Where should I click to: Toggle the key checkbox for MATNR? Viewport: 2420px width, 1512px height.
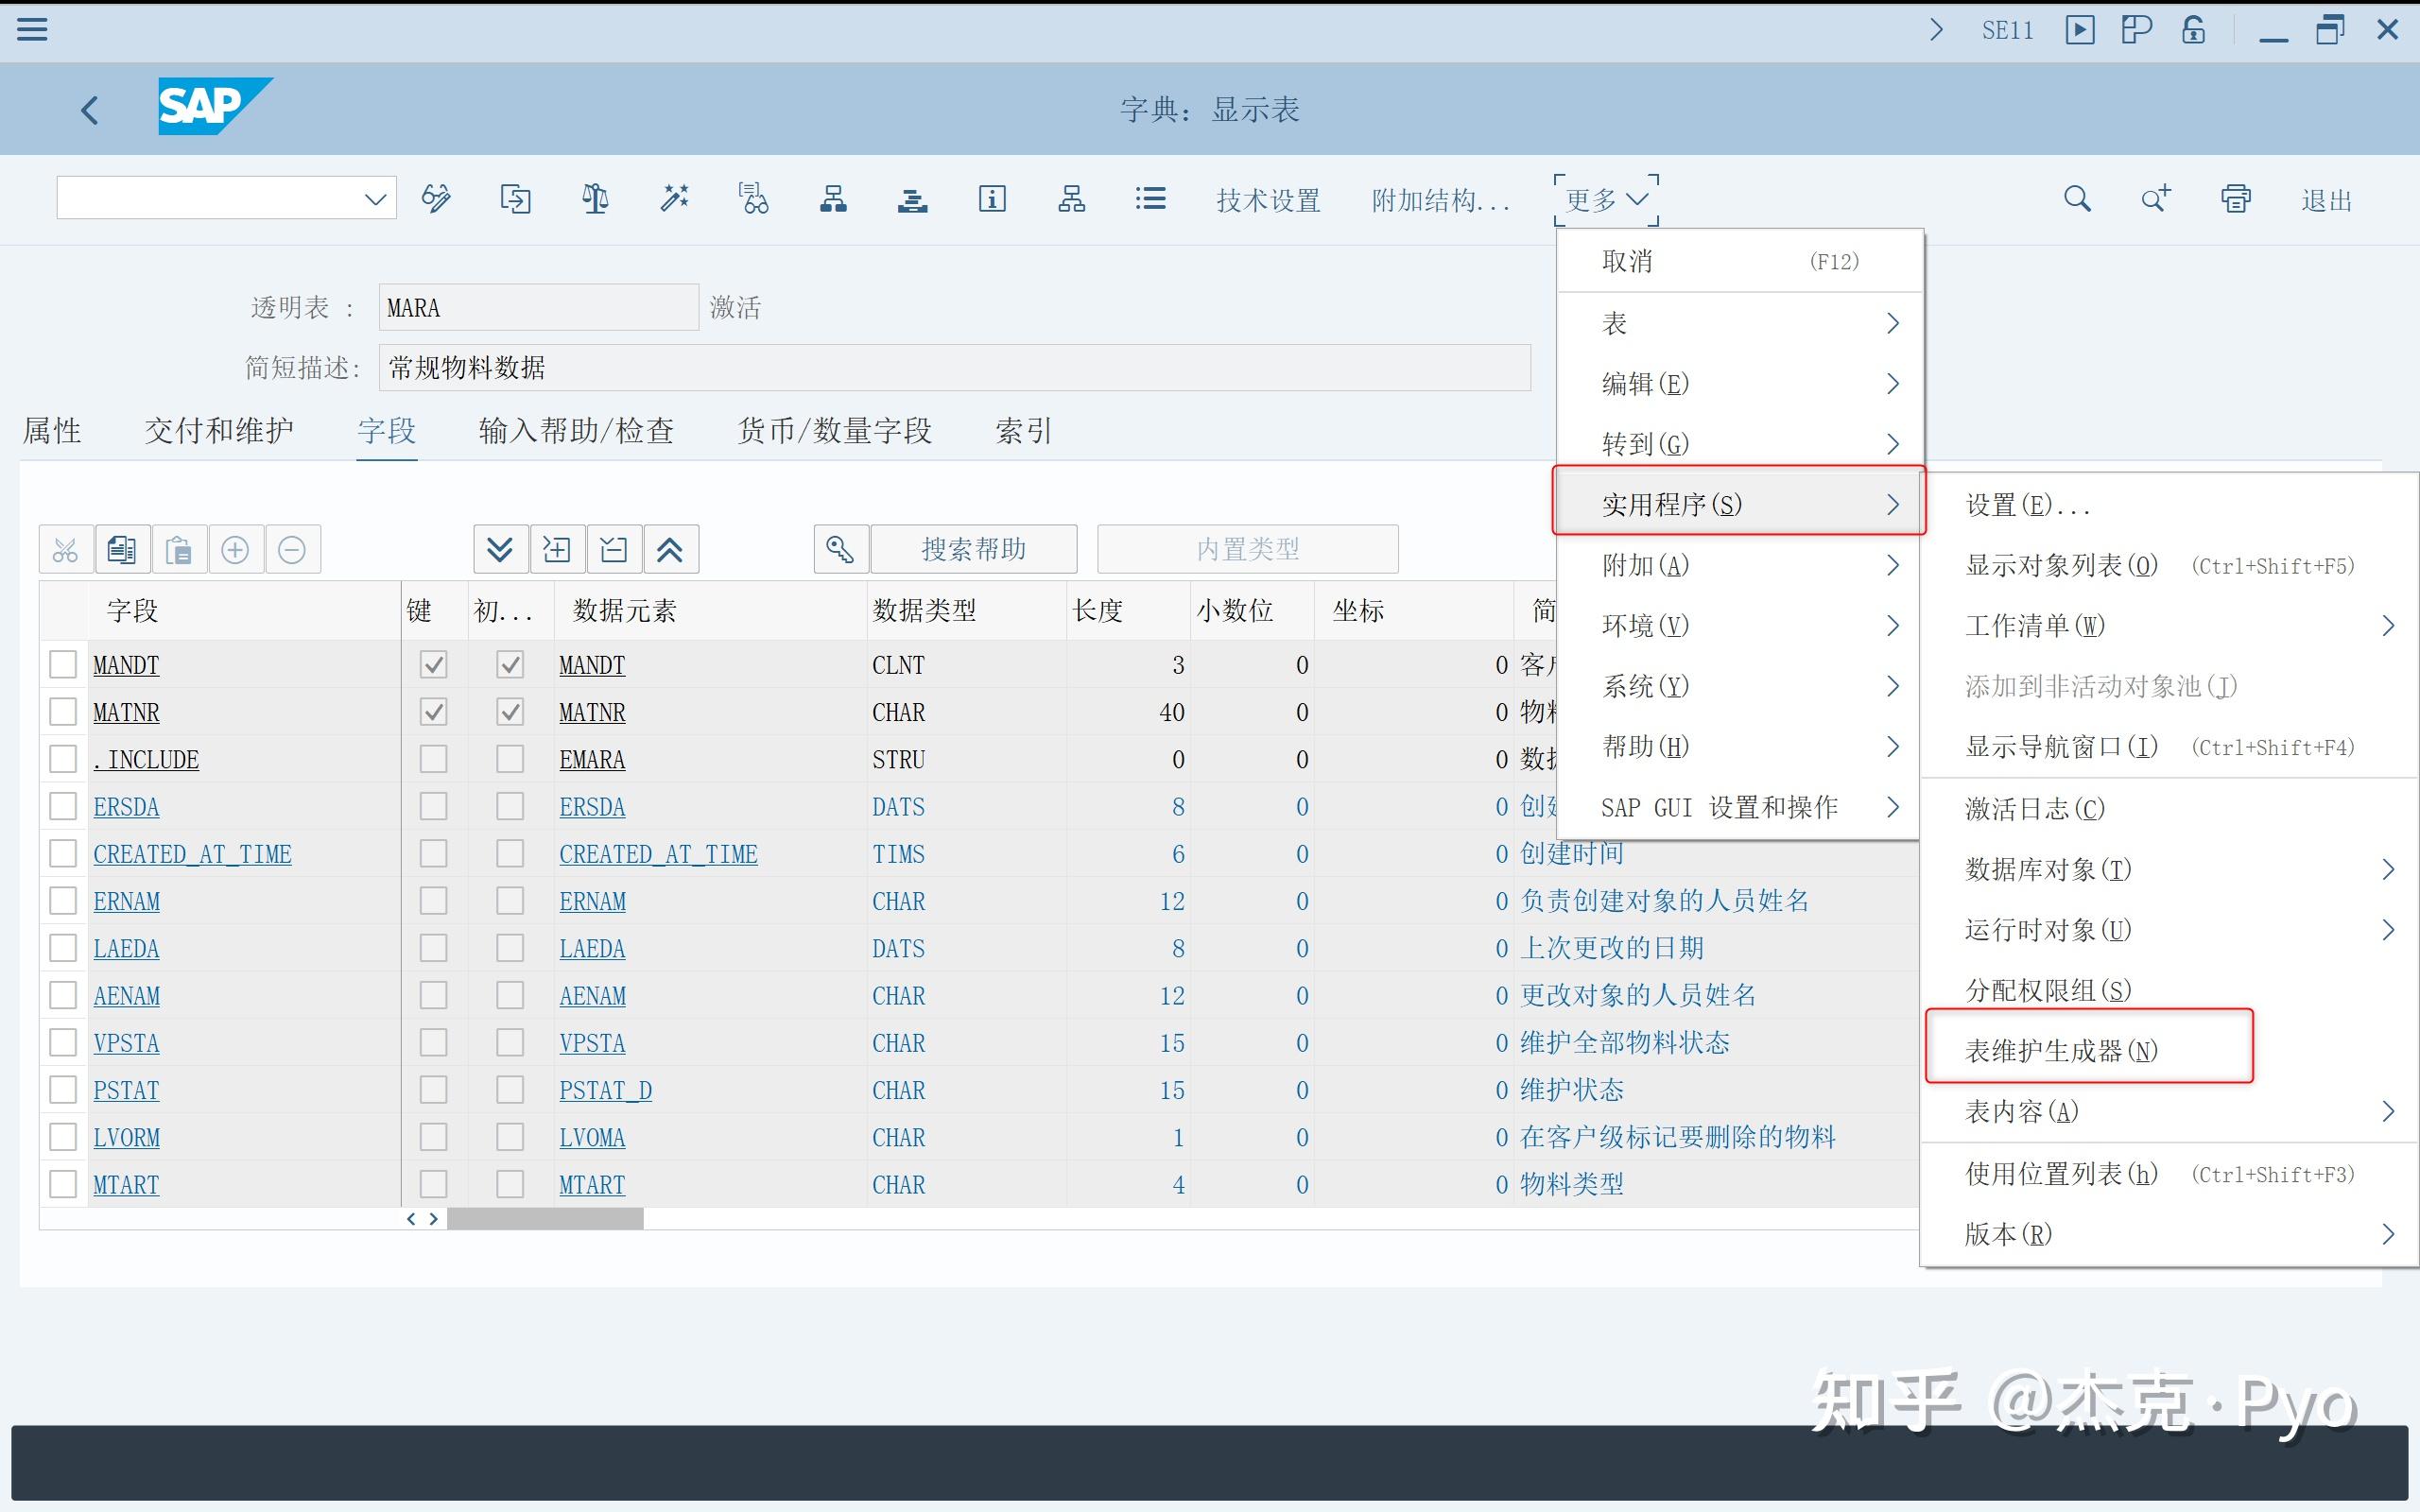click(x=433, y=712)
